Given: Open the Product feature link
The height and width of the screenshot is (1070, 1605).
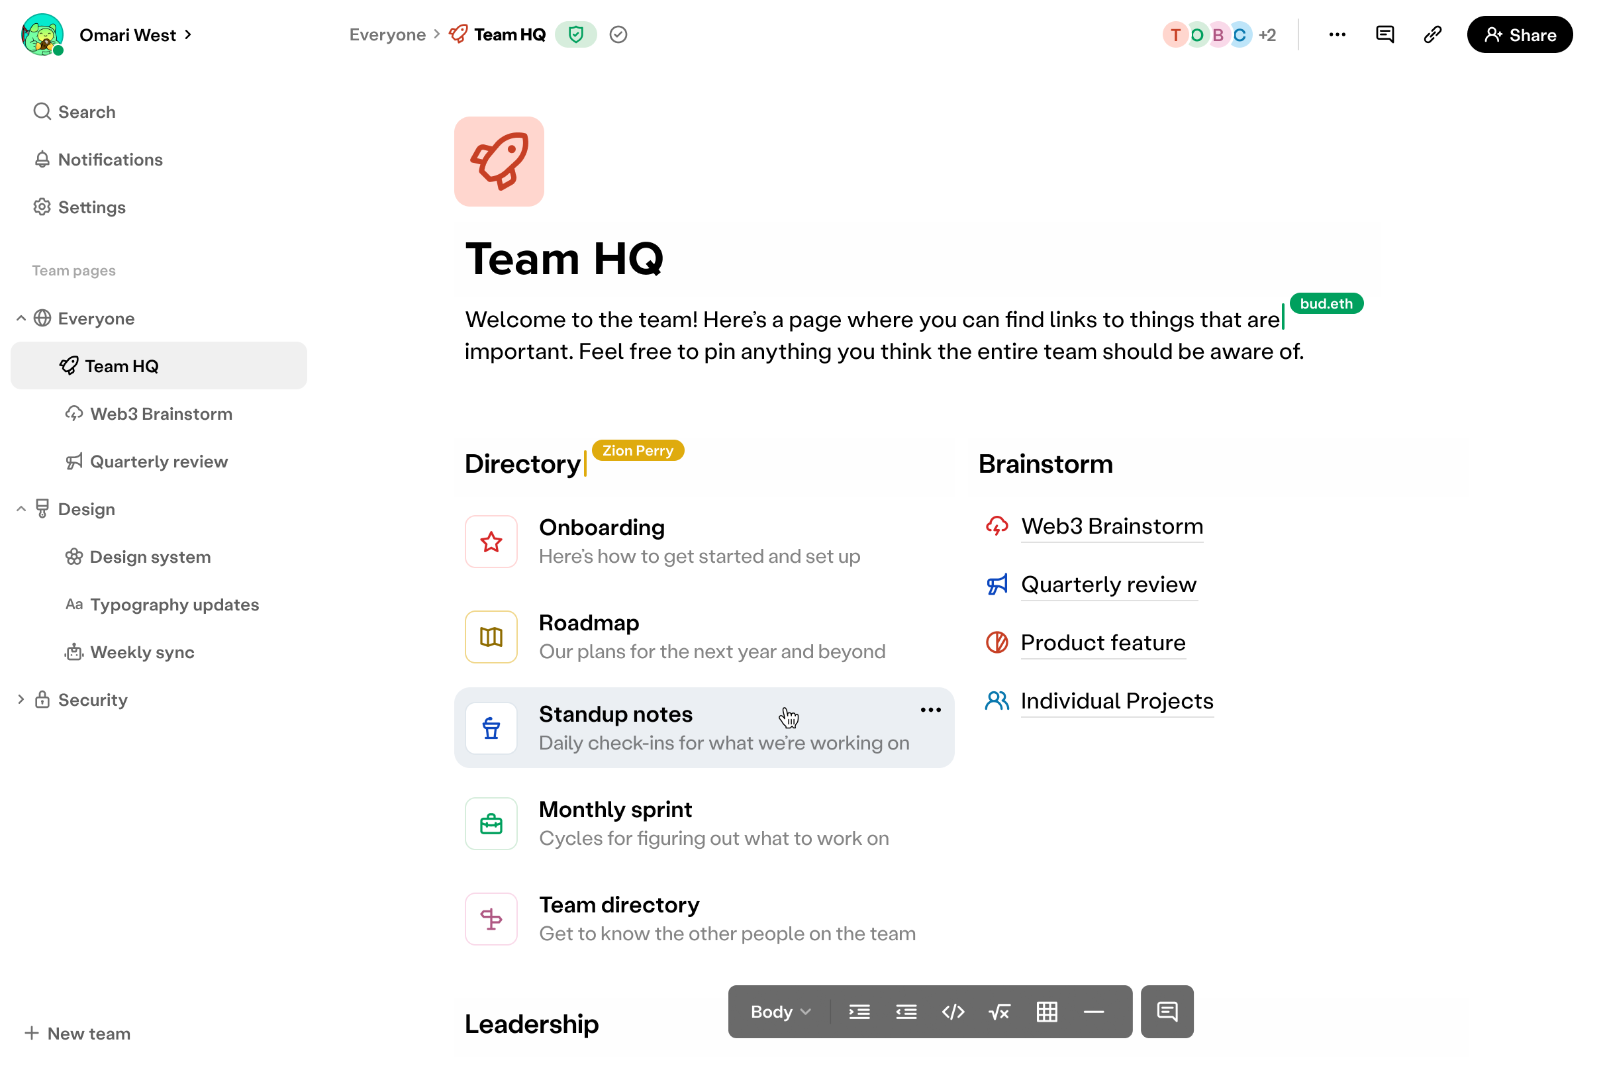Looking at the screenshot, I should (1102, 643).
